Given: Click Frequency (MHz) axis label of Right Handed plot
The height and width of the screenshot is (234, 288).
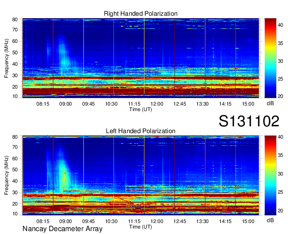Looking at the screenshot, I should 6,58.
